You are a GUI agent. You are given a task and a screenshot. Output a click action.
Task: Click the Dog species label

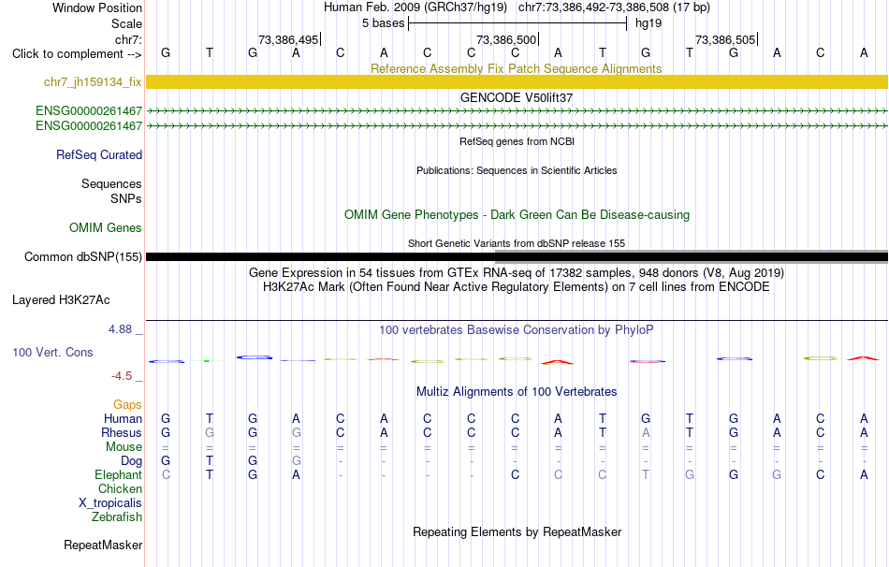pyautogui.click(x=132, y=461)
